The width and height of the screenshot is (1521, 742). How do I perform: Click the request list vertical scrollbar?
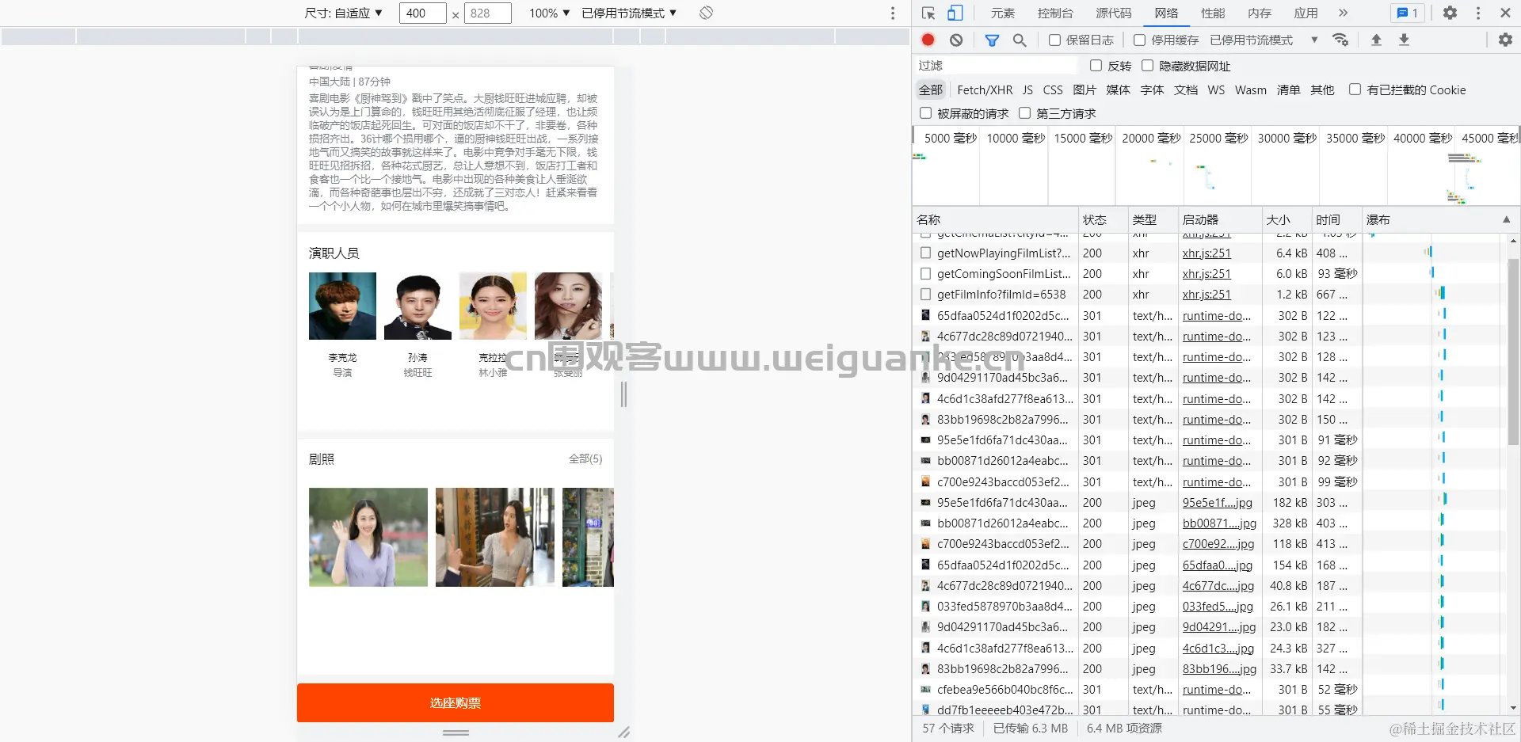point(1513,351)
